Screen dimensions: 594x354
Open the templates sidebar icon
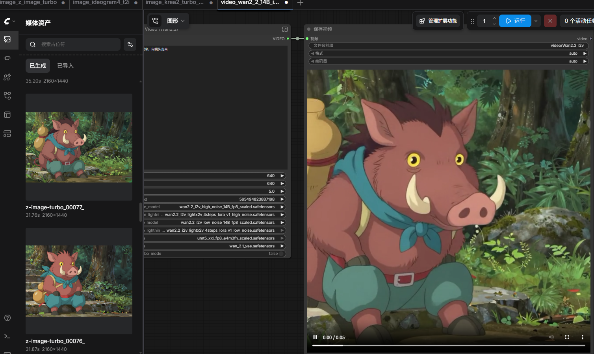(x=7, y=115)
